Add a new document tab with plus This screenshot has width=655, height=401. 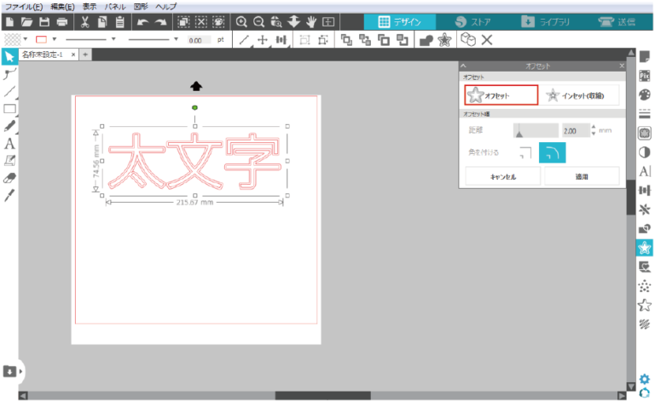click(85, 54)
